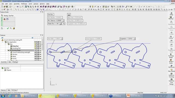Image resolution: width=175 pixels, height=98 pixels.
Task: Select the pan arrows icon in the toolbar
Action: click(36, 7)
